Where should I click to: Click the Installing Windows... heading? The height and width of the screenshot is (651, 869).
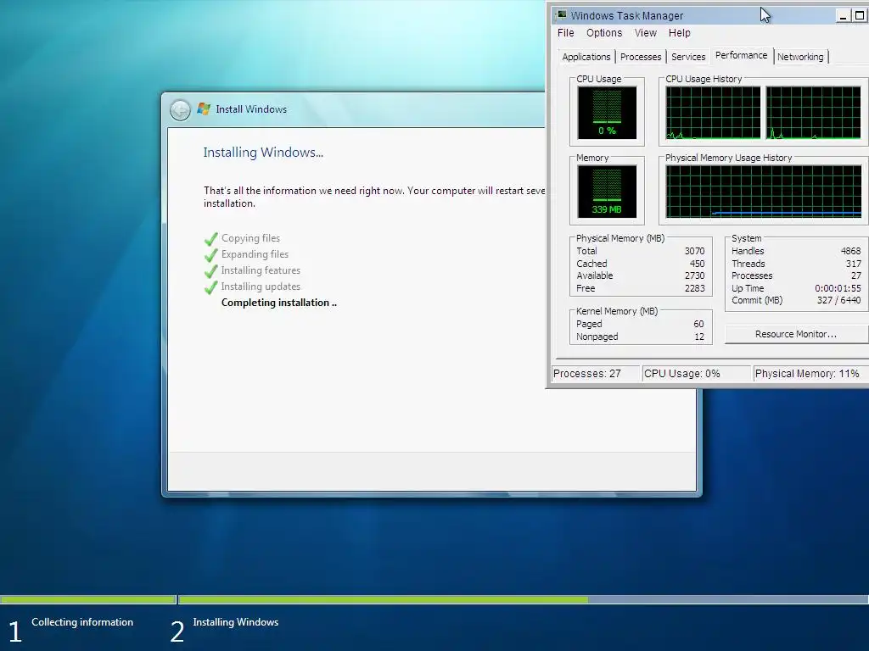click(x=263, y=153)
